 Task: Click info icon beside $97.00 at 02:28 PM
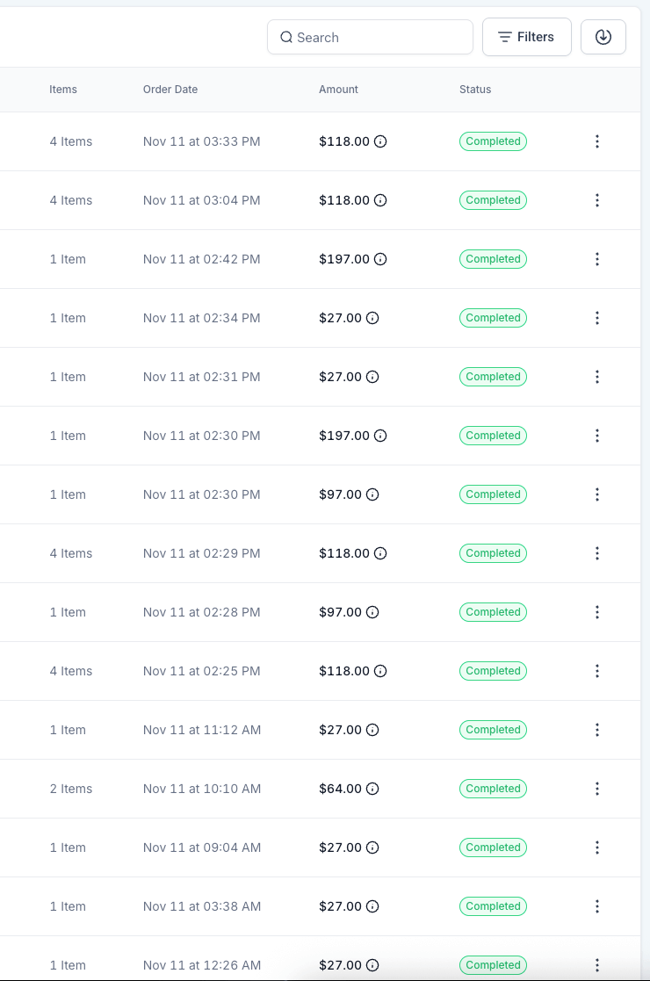[372, 612]
